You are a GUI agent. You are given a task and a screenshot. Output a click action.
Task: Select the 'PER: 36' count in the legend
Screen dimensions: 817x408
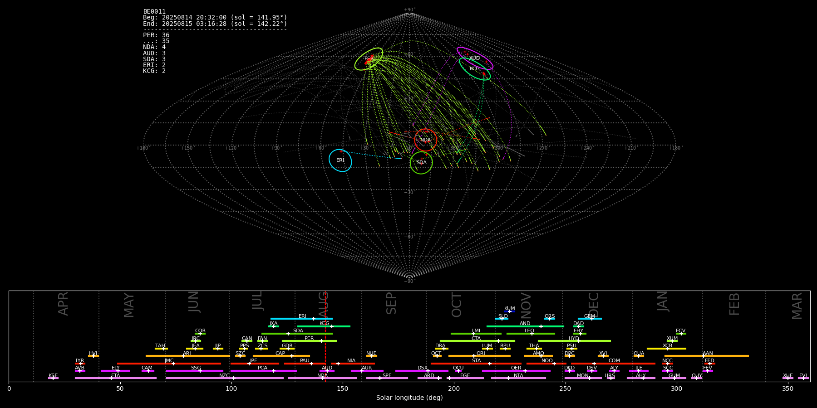coord(156,35)
